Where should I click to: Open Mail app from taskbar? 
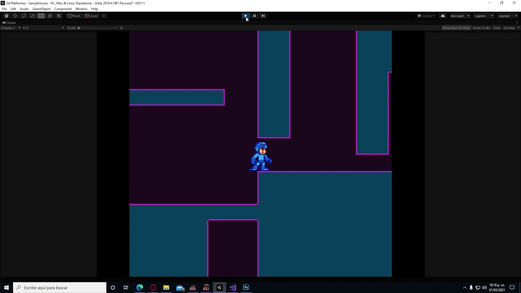(x=180, y=288)
